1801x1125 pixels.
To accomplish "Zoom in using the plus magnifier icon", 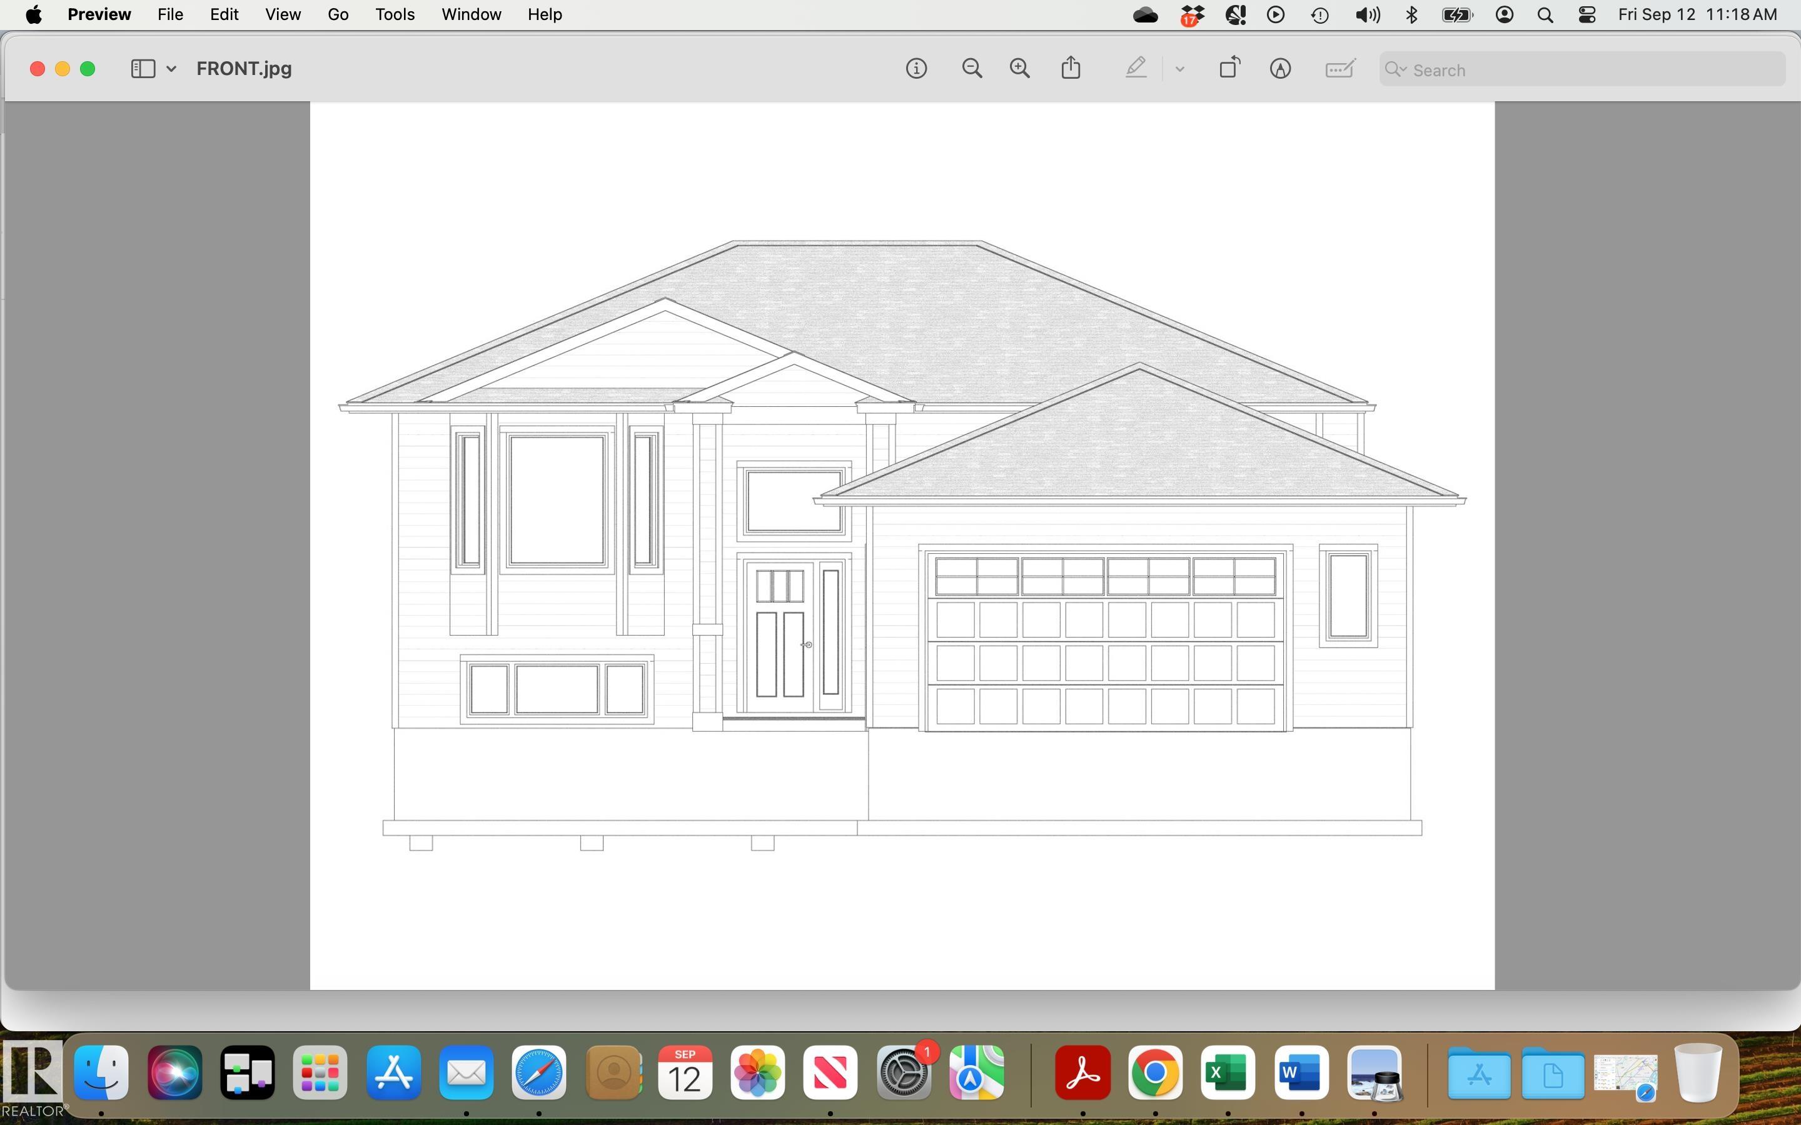I will click(x=1019, y=69).
